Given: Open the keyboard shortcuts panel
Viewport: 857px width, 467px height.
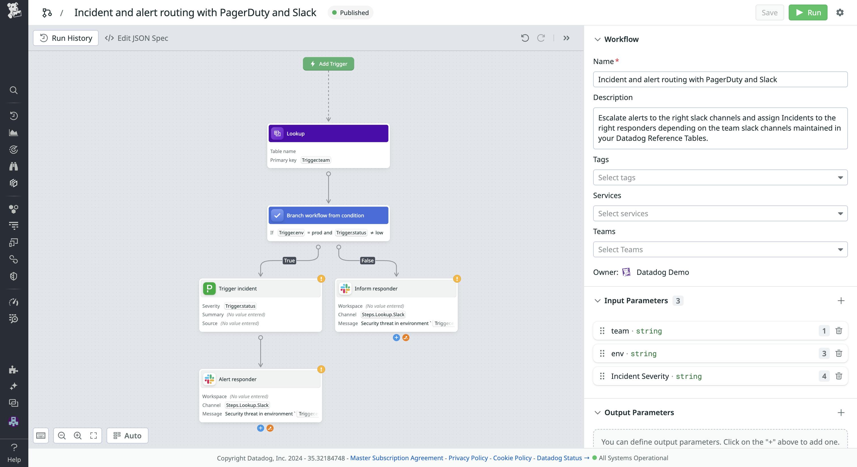Looking at the screenshot, I should coord(41,435).
